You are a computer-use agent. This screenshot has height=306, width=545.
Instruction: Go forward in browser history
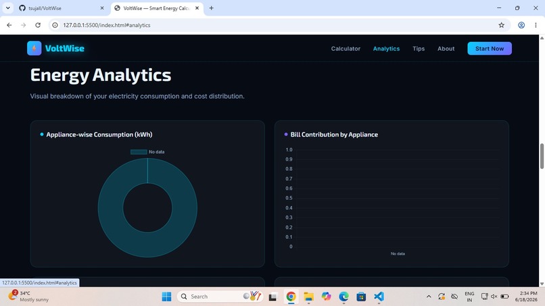[23, 25]
